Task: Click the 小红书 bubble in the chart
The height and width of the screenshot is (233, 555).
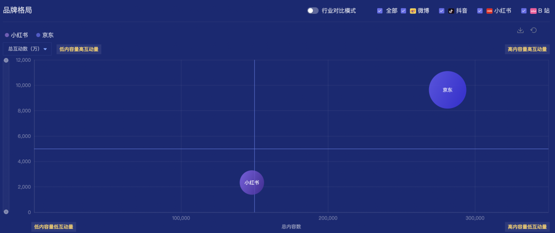Action: [x=252, y=183]
